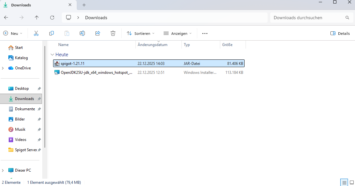Viewport: 355px width, 186px height.
Task: Collapse the Heute group
Action: coord(52,55)
